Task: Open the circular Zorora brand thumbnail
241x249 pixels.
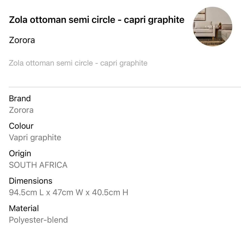Action: point(213,26)
